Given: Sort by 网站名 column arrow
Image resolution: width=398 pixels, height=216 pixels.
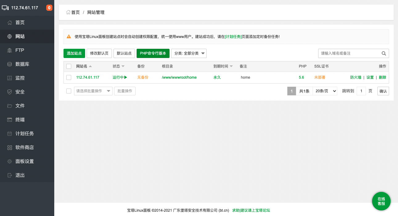Looking at the screenshot, I should (90, 66).
